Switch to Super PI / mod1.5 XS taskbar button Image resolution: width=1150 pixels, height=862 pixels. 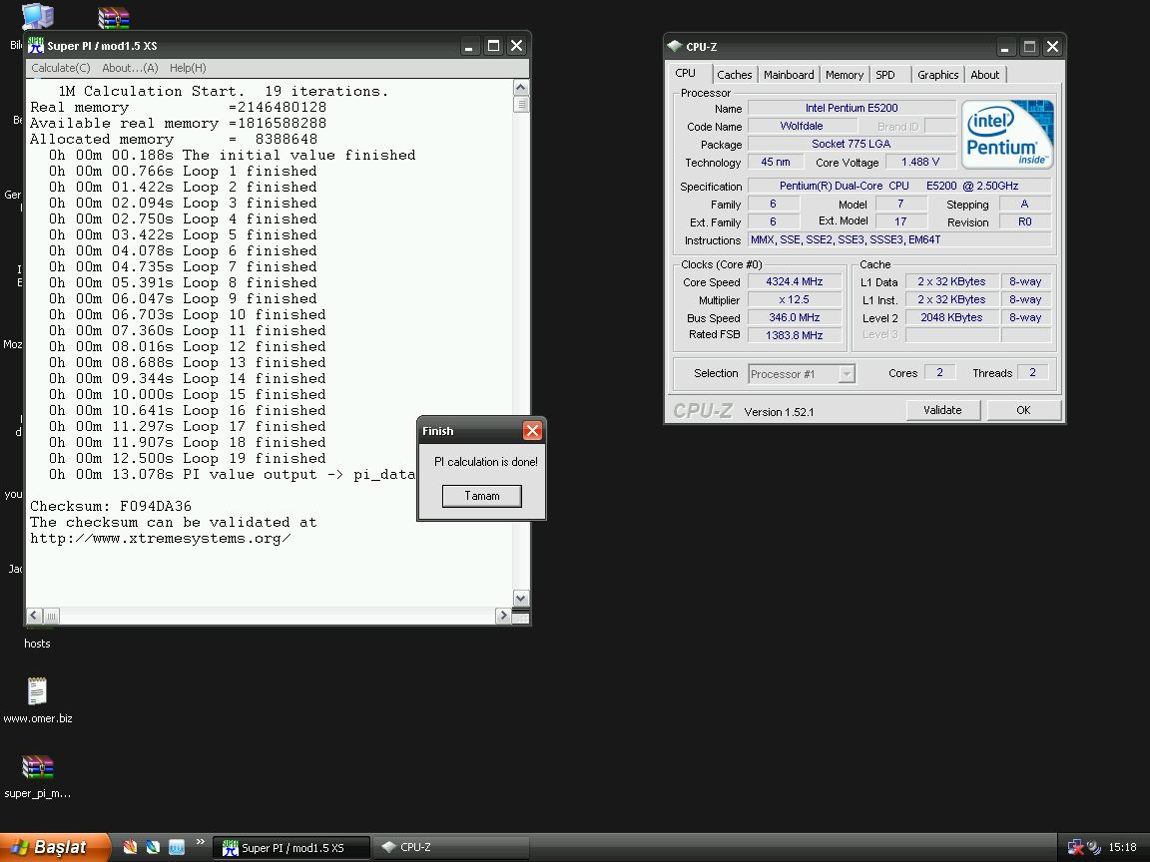click(x=291, y=848)
